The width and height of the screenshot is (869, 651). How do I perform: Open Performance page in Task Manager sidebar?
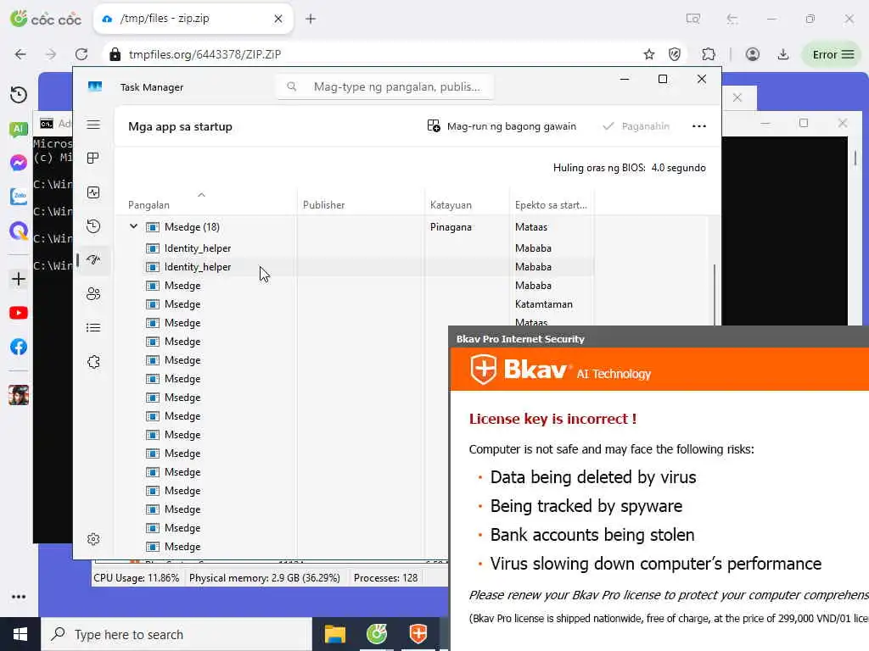click(x=93, y=192)
